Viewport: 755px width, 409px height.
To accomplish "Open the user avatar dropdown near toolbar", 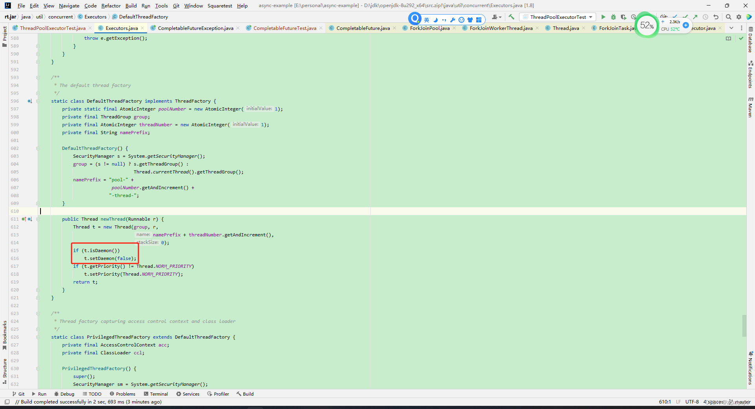I will coord(496,17).
